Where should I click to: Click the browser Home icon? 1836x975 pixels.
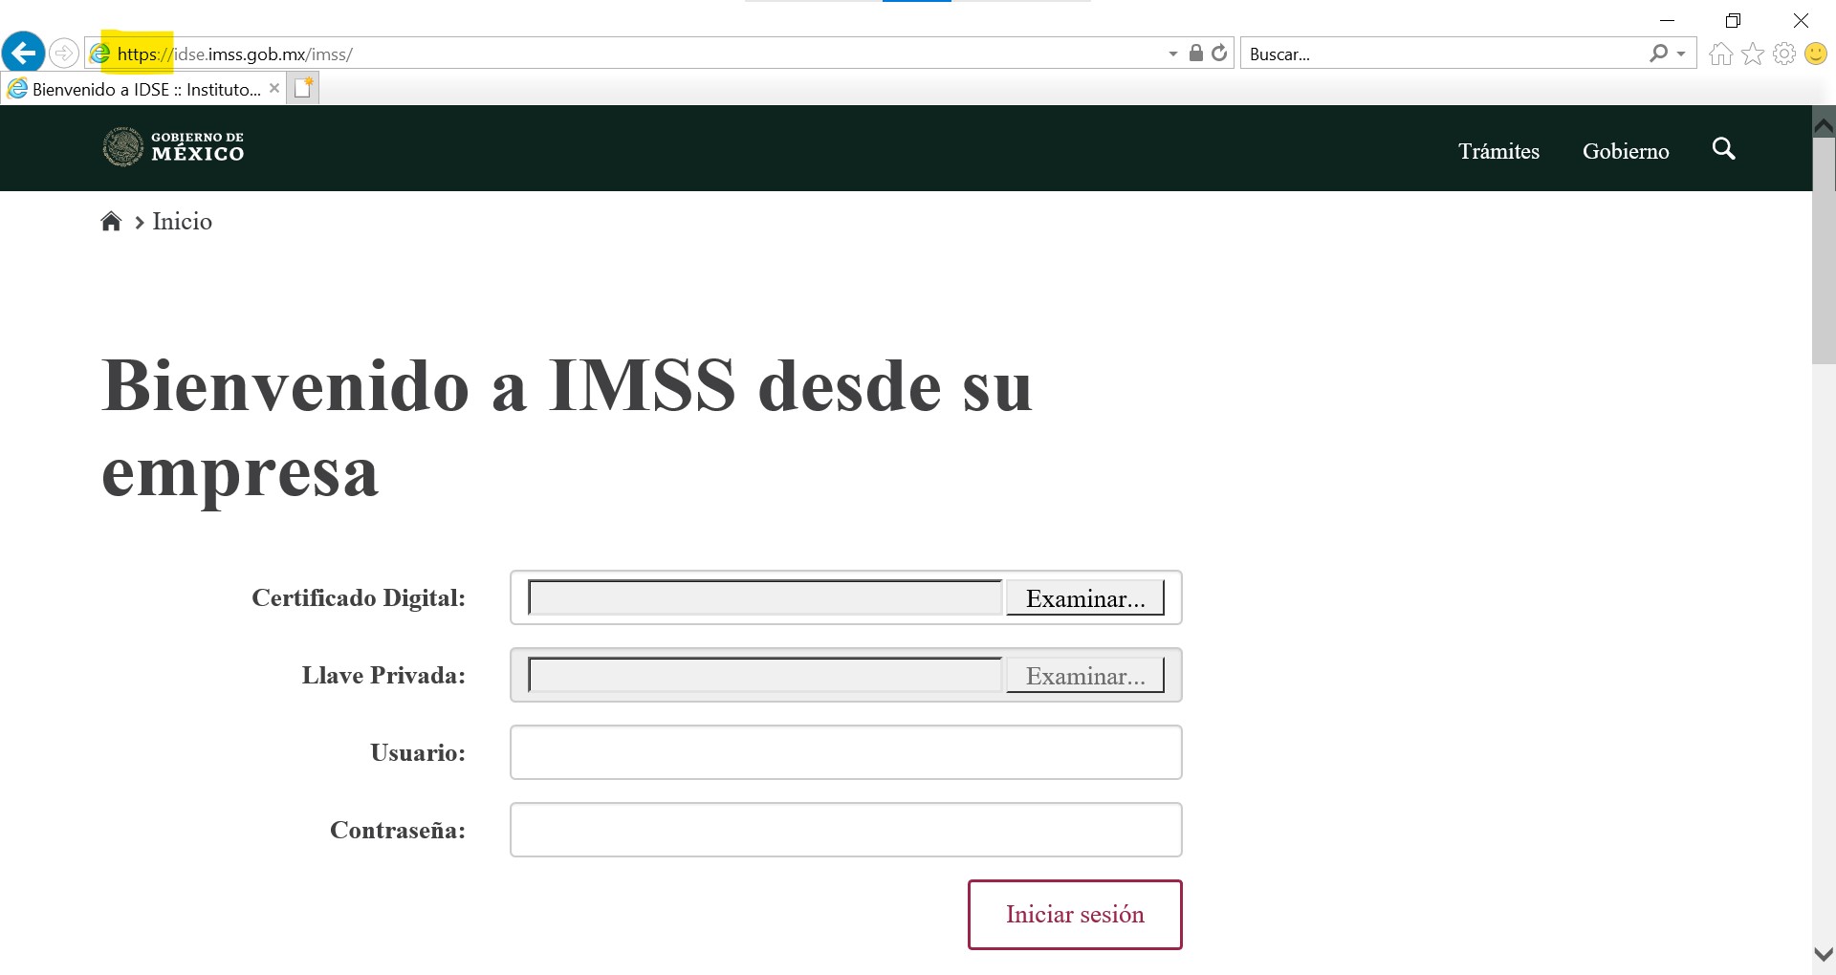1720,54
